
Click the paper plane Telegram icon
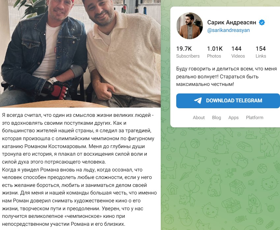198,100
